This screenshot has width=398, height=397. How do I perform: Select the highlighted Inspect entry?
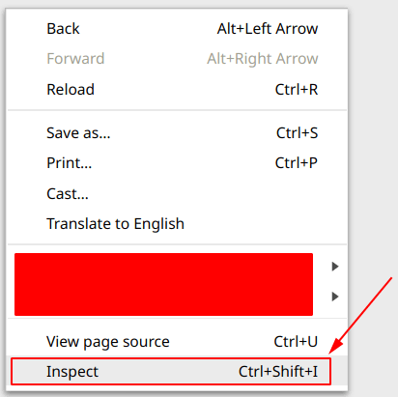tap(171, 371)
